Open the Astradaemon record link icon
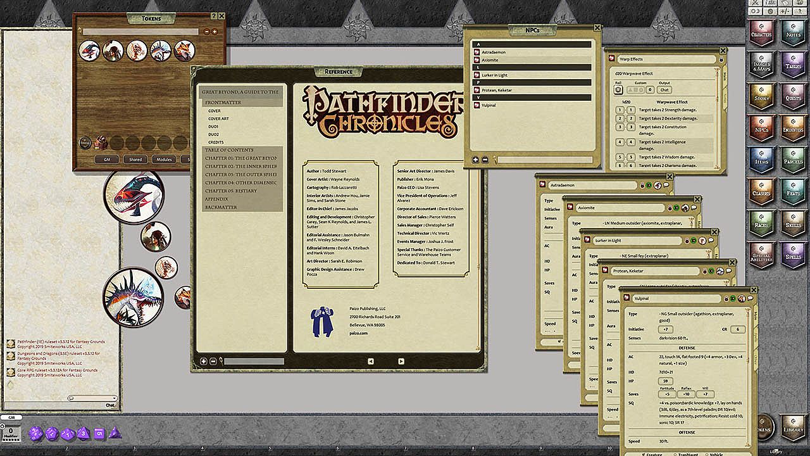The height and width of the screenshot is (456, 810). coord(478,51)
